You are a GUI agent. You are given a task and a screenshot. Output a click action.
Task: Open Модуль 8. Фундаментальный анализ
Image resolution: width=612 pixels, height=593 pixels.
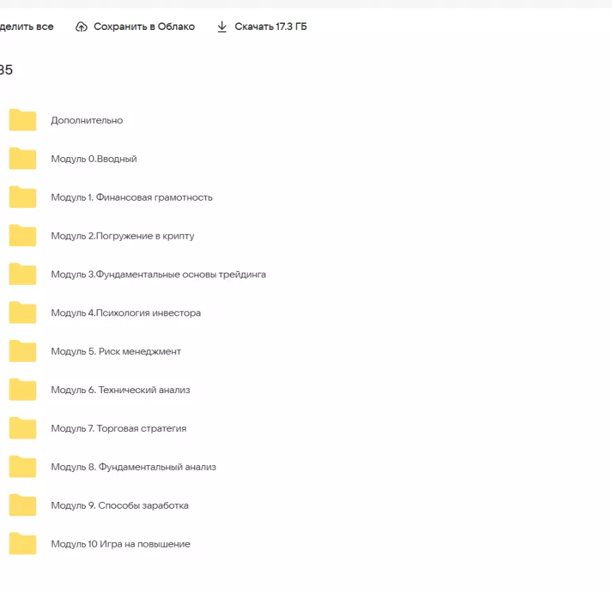[x=133, y=467]
